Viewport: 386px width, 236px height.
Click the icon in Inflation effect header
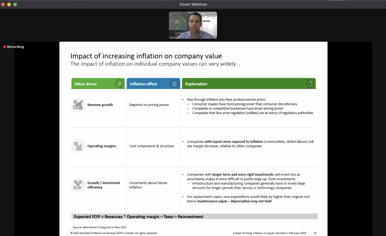(174, 84)
